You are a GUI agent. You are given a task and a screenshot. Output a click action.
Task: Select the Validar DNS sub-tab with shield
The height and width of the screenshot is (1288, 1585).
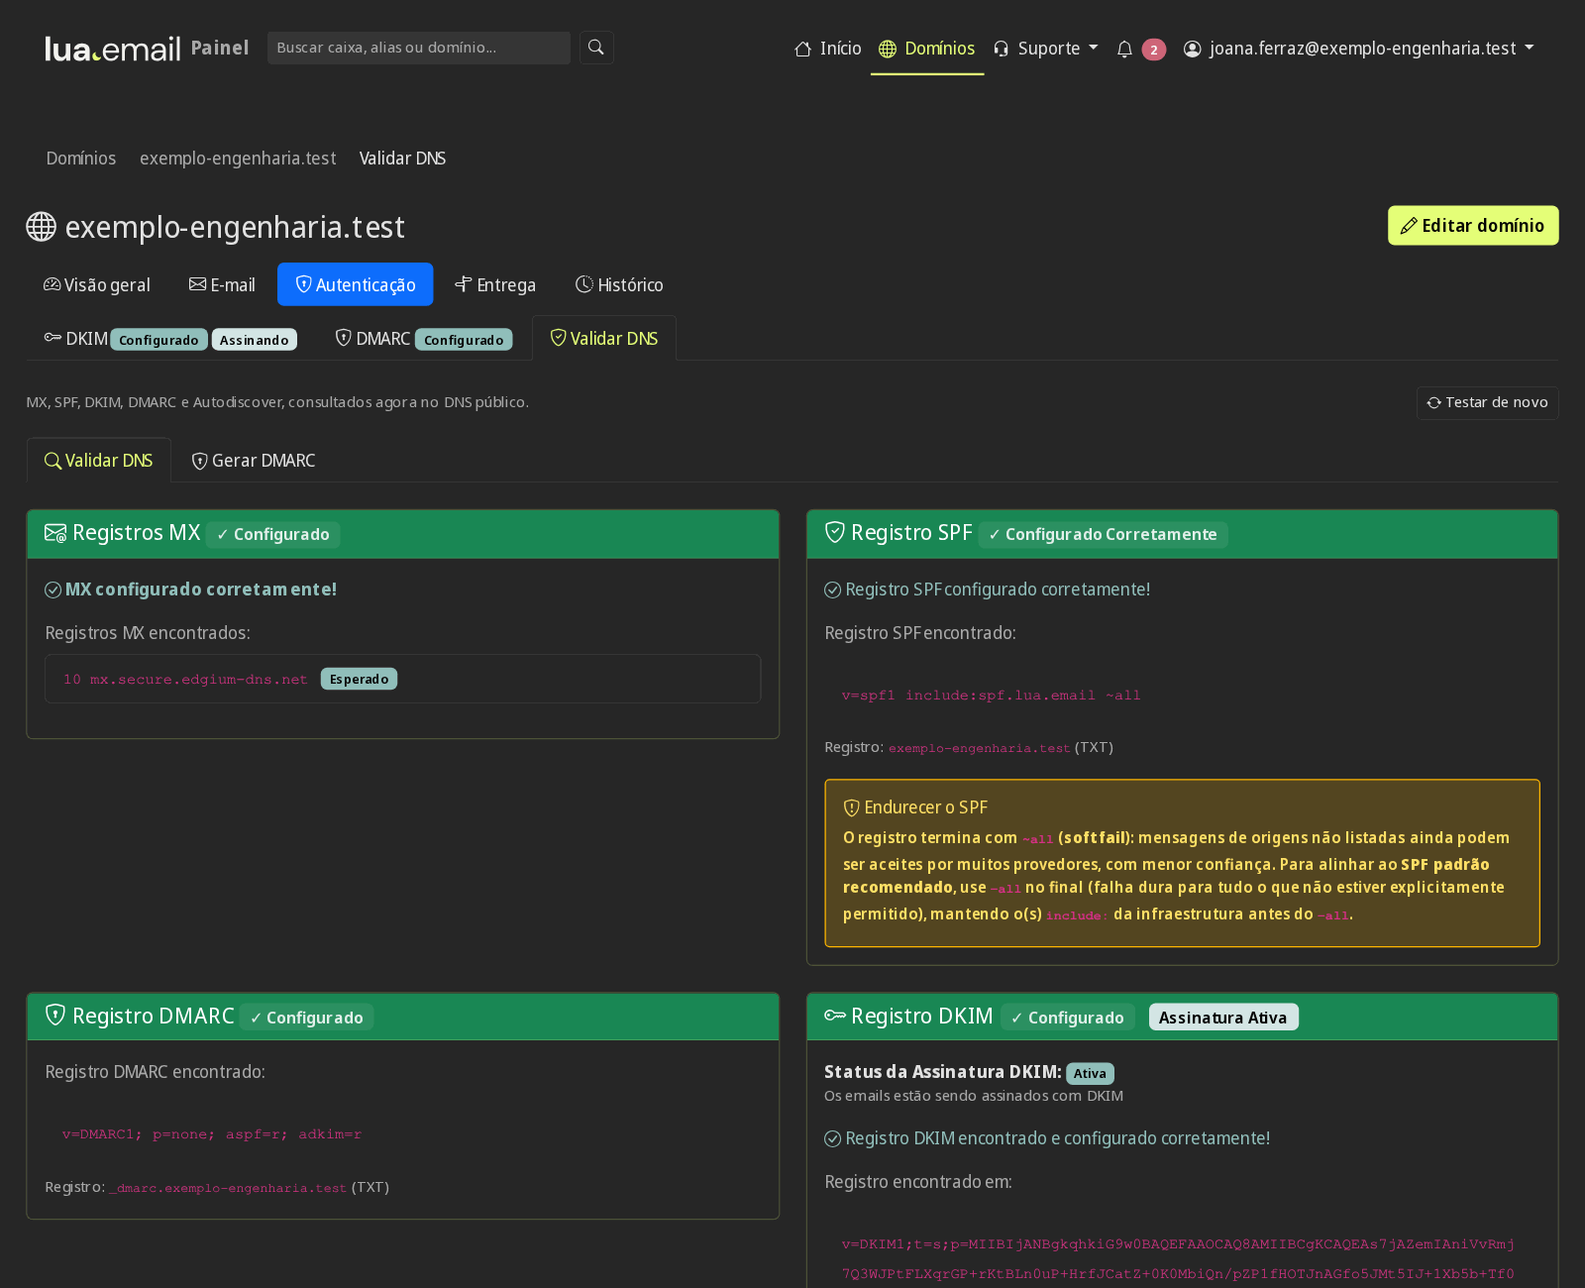[604, 339]
